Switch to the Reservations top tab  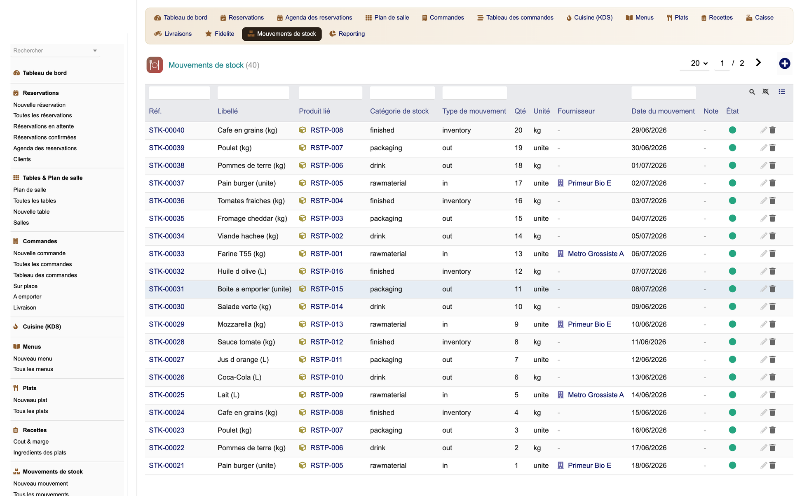pyautogui.click(x=242, y=18)
